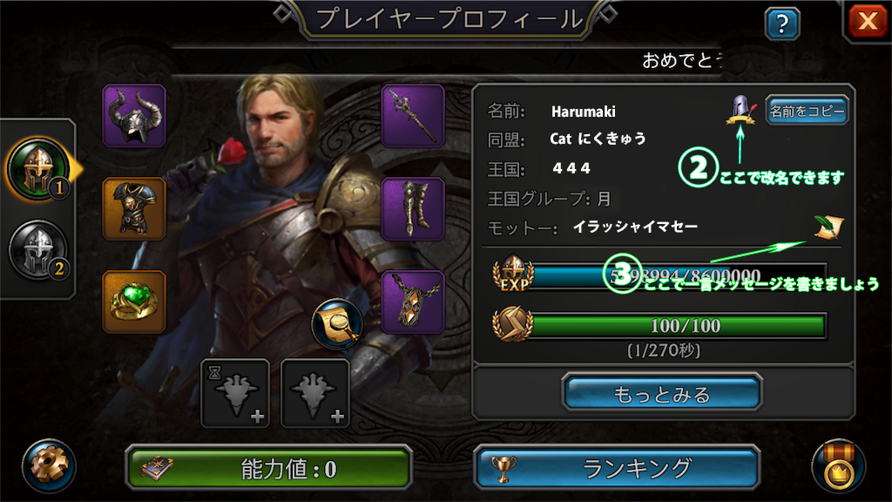Select the emerald ring accessory slot
Screen dimensions: 892x502
tap(134, 302)
